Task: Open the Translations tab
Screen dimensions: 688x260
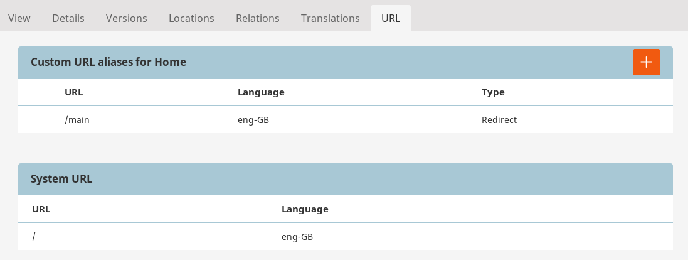Action: point(331,18)
